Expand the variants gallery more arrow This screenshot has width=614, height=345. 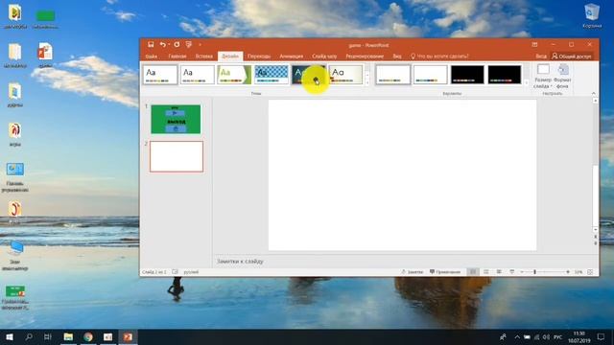click(x=526, y=82)
